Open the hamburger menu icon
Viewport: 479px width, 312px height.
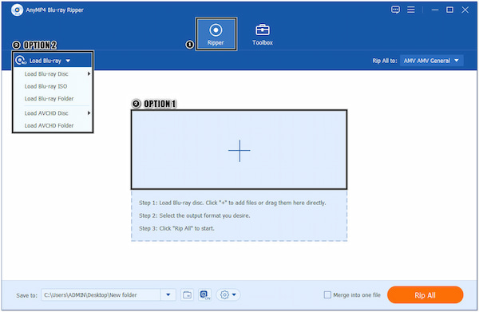[x=411, y=10]
